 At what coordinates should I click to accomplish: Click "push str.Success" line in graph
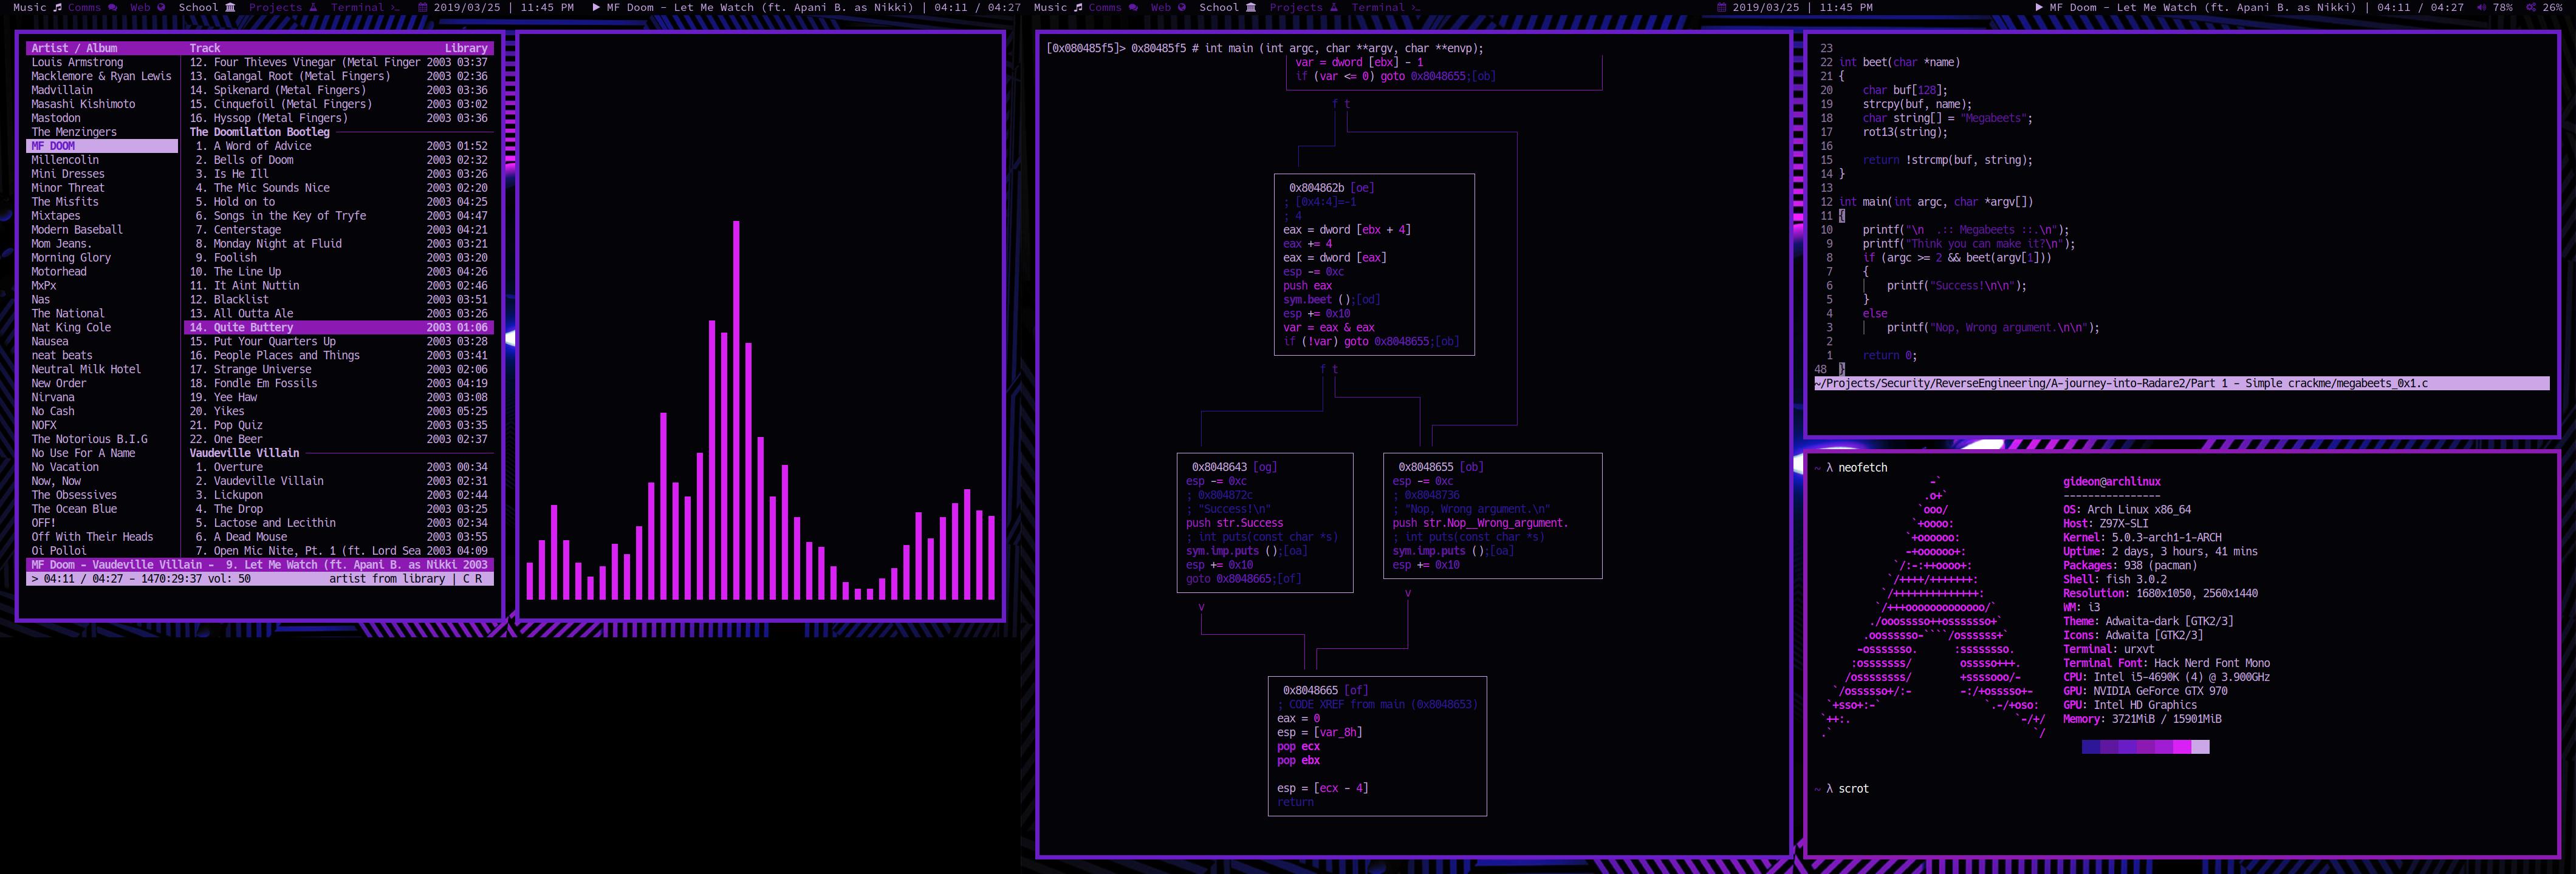(x=1234, y=523)
